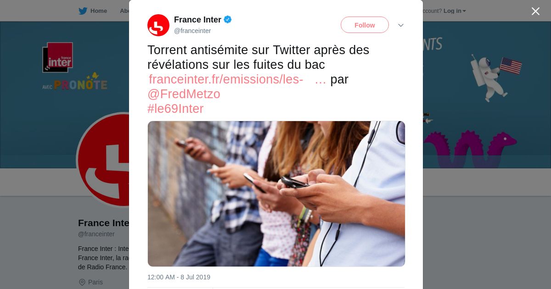
Task: Close the tweet overlay with X icon
Action: tap(535, 11)
